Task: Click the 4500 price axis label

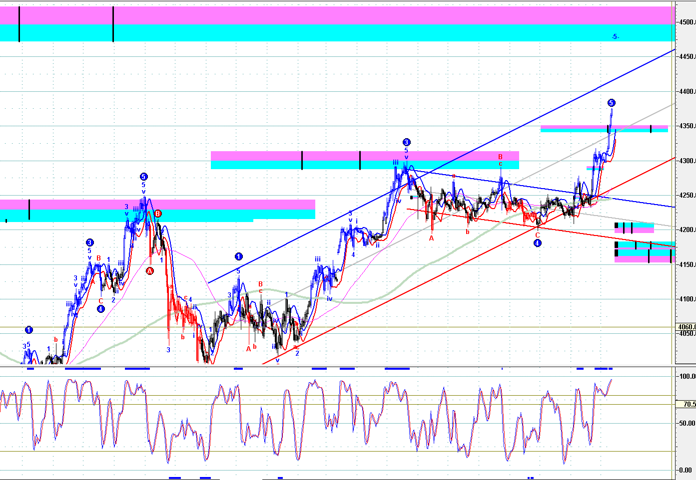Action: click(687, 22)
